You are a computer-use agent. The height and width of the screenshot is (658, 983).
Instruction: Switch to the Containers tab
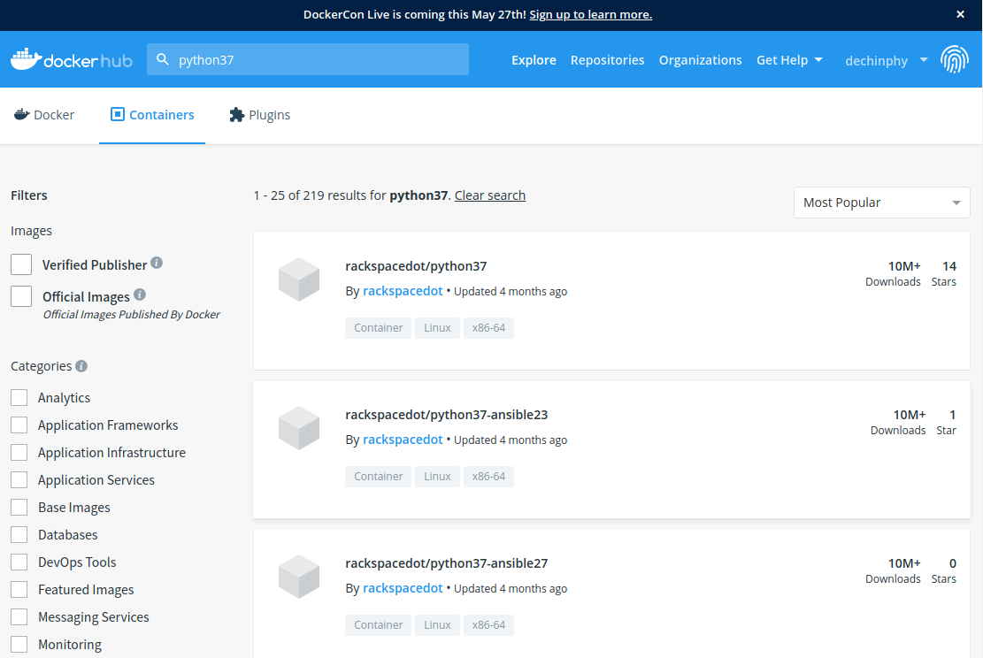coord(152,115)
